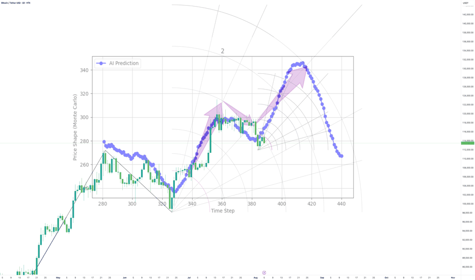Click the 90,000.00 price scale label
475x280 pixels.
click(x=468, y=249)
